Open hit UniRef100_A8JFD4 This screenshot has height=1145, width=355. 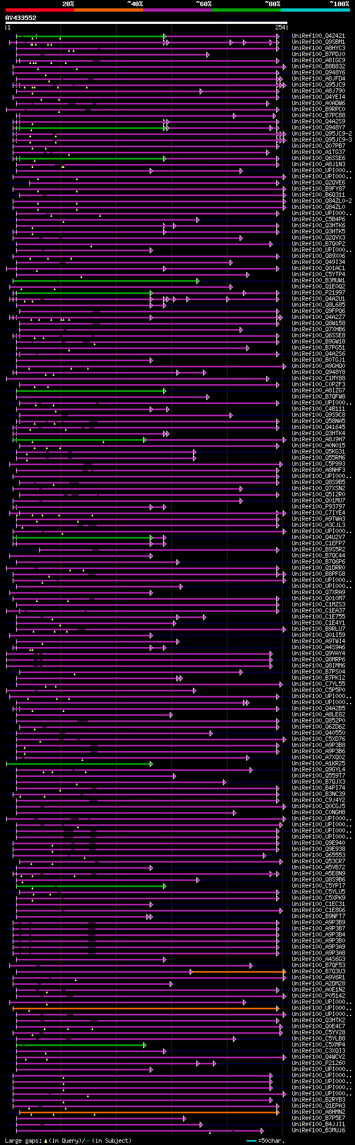point(318,78)
